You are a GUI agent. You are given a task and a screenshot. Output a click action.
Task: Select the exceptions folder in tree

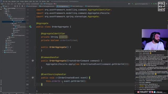(17, 30)
